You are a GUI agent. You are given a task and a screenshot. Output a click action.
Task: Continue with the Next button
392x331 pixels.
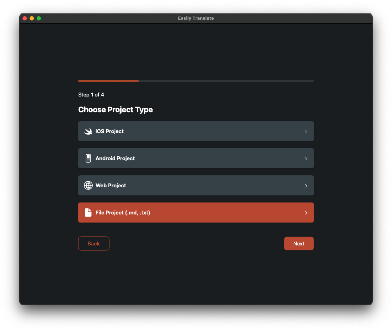tap(299, 244)
